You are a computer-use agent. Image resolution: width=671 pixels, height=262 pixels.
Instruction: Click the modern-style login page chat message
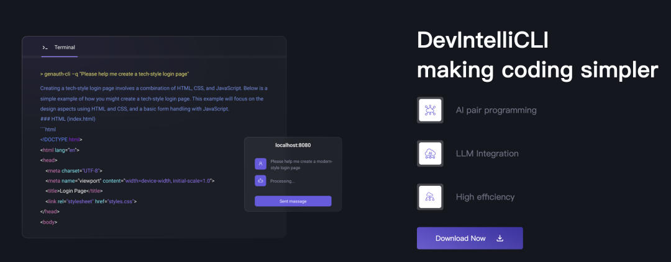(301, 165)
